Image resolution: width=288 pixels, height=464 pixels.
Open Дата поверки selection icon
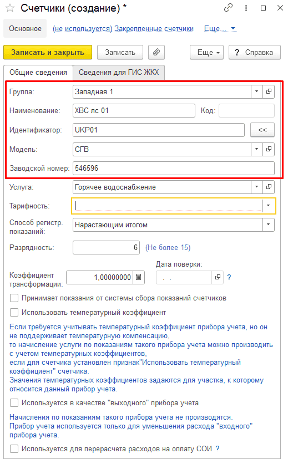(x=218, y=277)
